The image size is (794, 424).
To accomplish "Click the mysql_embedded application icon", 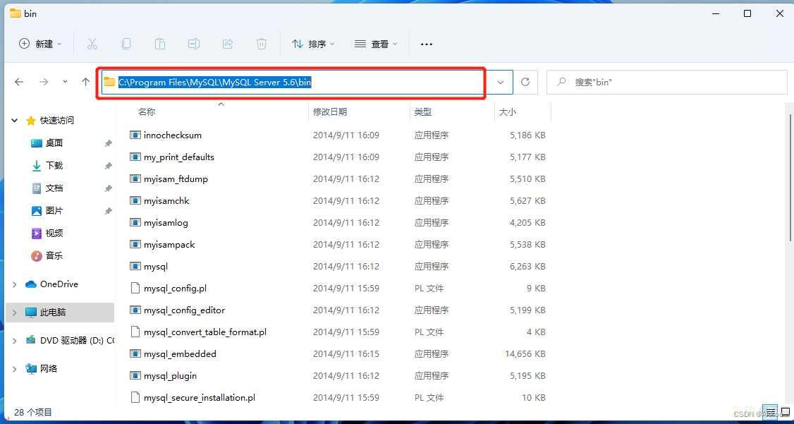I will click(x=135, y=353).
